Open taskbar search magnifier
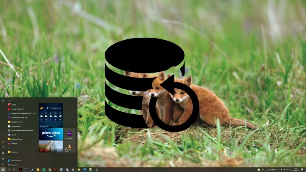Image resolution: width=306 pixels, height=172 pixels. (8, 170)
